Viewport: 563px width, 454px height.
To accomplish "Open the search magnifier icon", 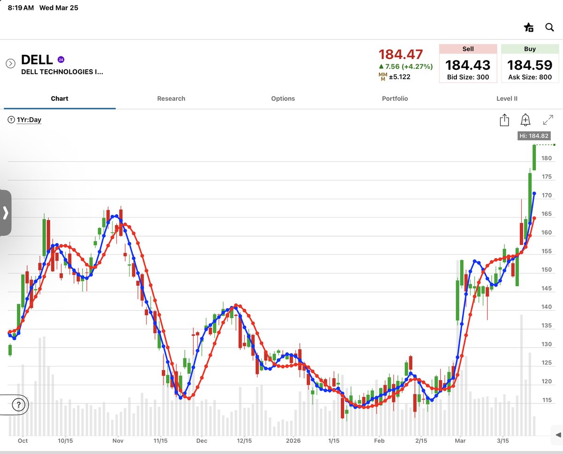I will coord(550,27).
